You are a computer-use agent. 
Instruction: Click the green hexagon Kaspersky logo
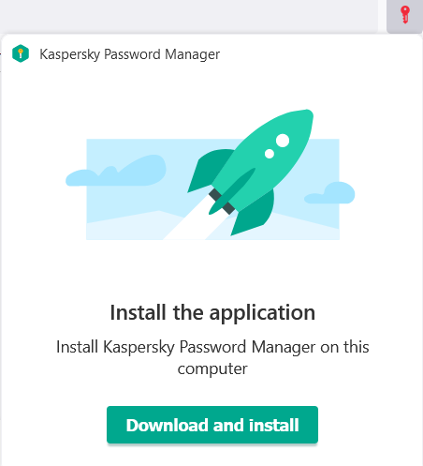coord(21,53)
